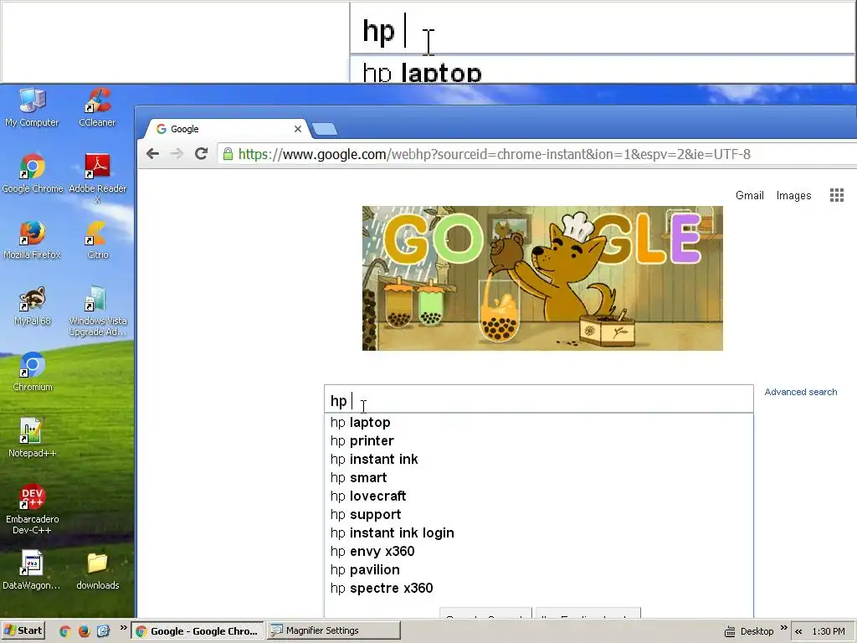Screen dimensions: 857x643
Task: Select suggestion 'hp instant ink login'
Action: [x=538, y=533]
